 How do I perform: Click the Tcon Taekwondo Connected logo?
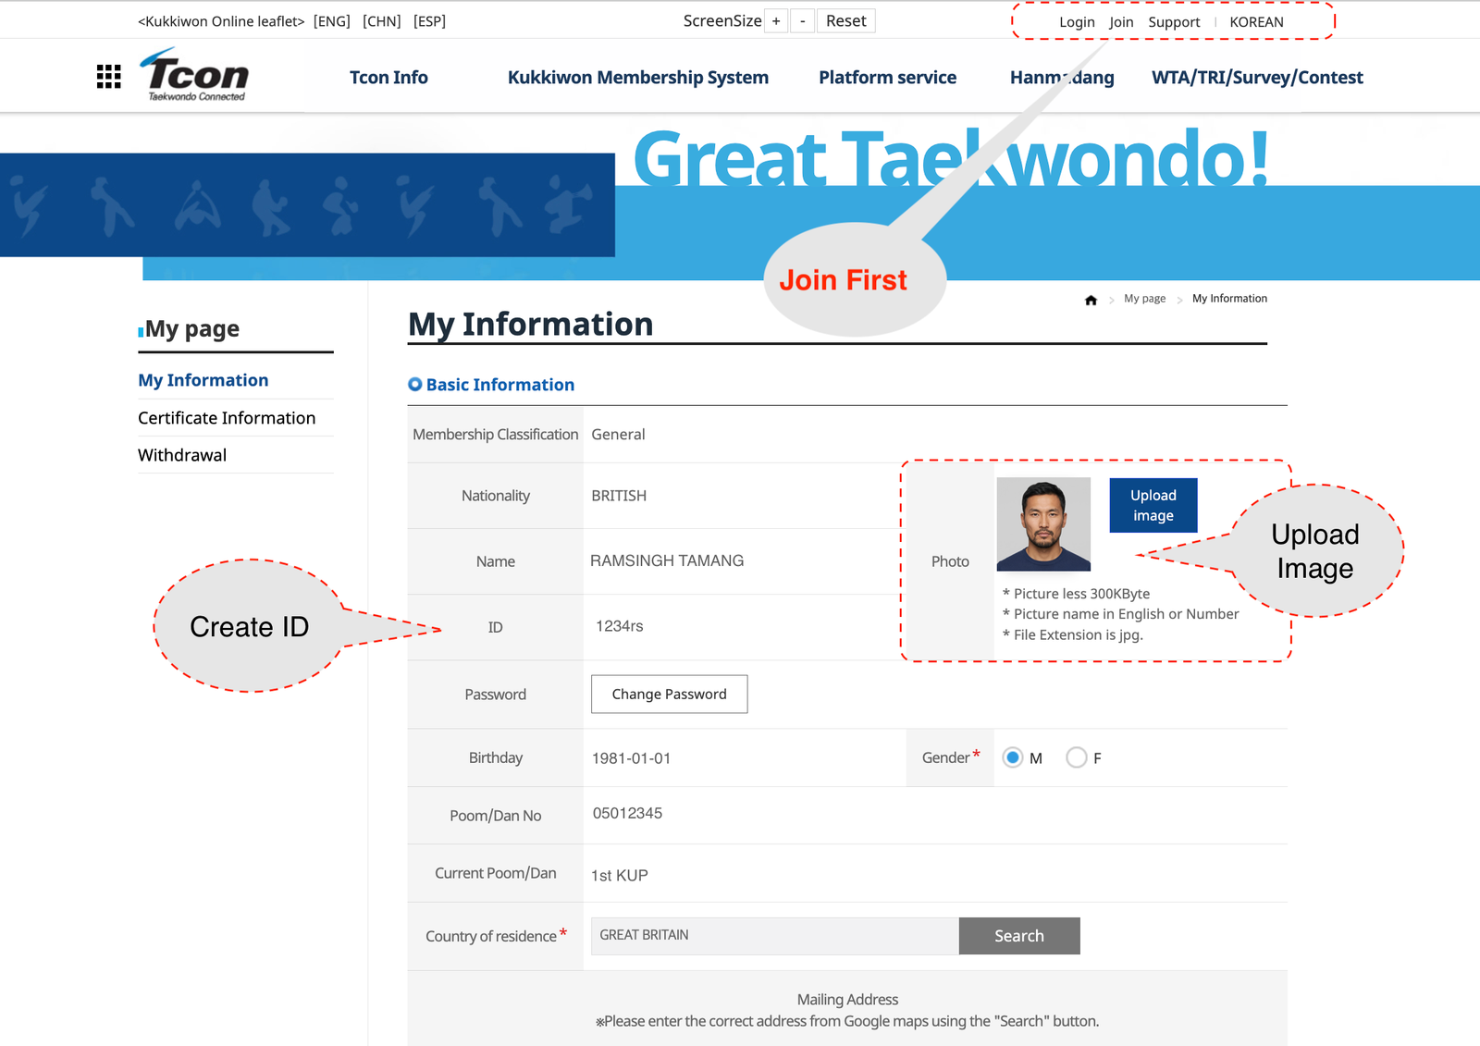tap(195, 75)
